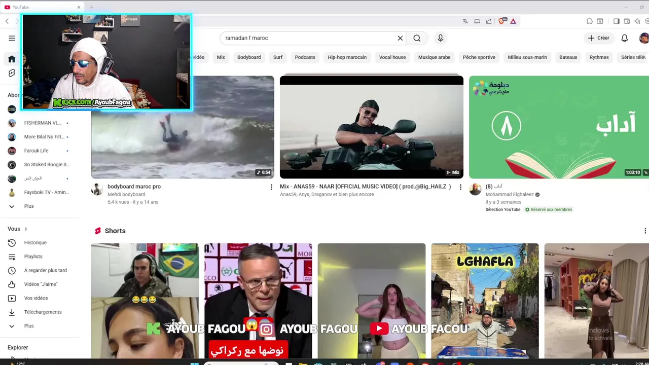Click the Brave shields icon
649x365 pixels.
click(501, 21)
